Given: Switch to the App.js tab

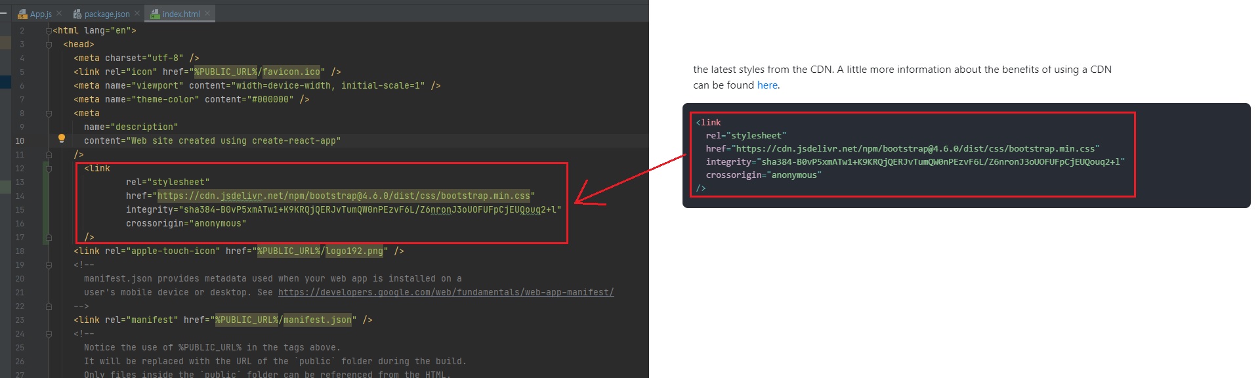Looking at the screenshot, I should coord(41,14).
